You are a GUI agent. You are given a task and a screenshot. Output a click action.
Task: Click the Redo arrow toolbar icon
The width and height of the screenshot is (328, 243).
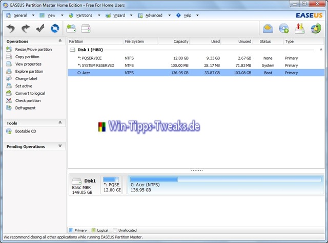[26, 28]
